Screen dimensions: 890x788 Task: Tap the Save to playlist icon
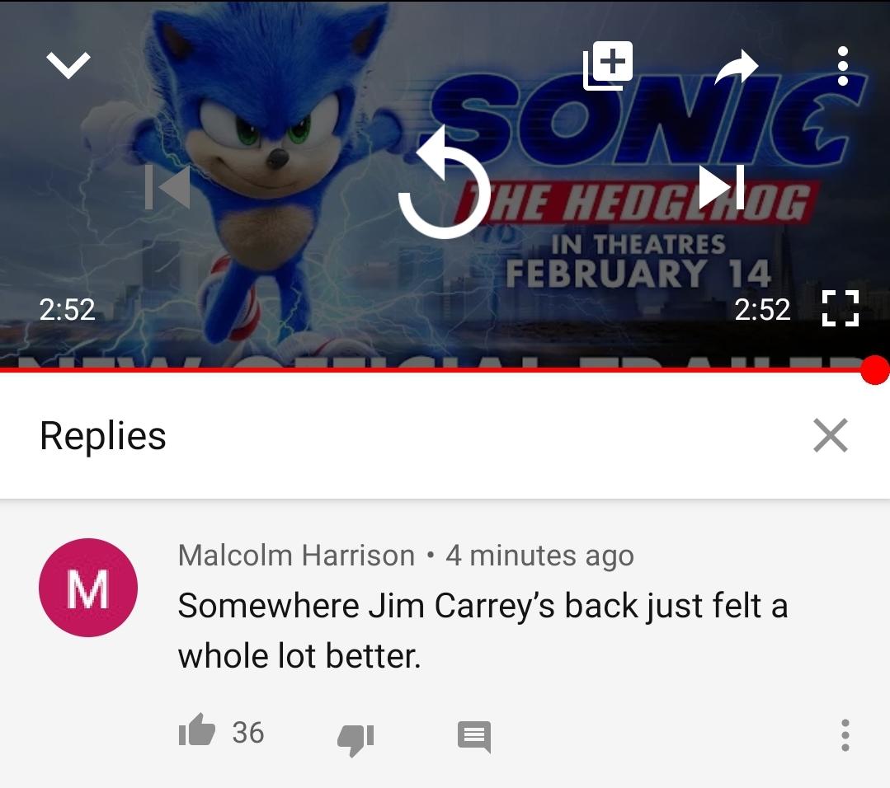pos(608,65)
